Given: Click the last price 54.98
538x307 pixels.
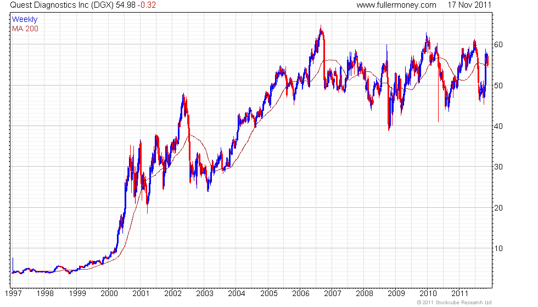Looking at the screenshot, I should (126, 5).
